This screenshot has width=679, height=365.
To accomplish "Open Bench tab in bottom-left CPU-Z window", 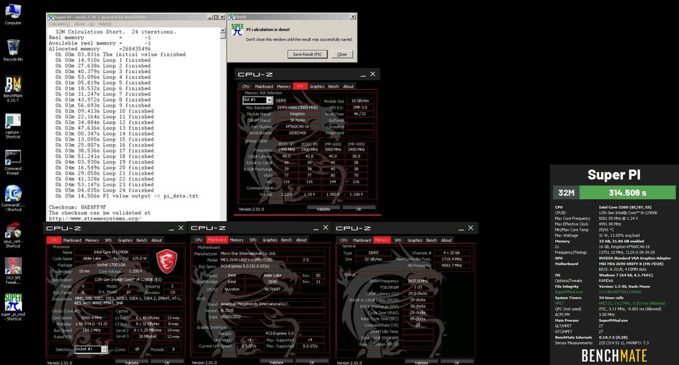I will (x=141, y=240).
